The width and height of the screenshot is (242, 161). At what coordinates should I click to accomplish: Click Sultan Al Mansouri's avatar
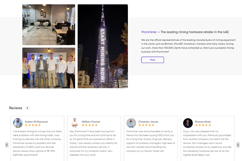18,123
